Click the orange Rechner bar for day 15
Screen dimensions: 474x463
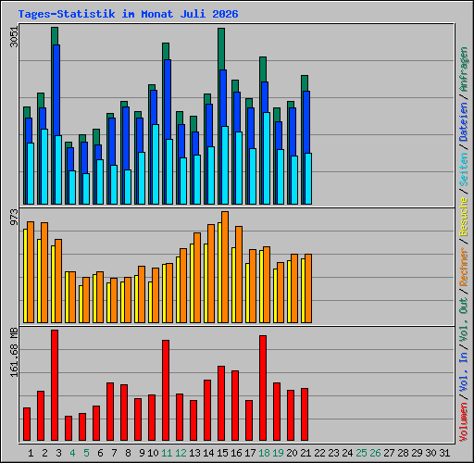coord(225,267)
